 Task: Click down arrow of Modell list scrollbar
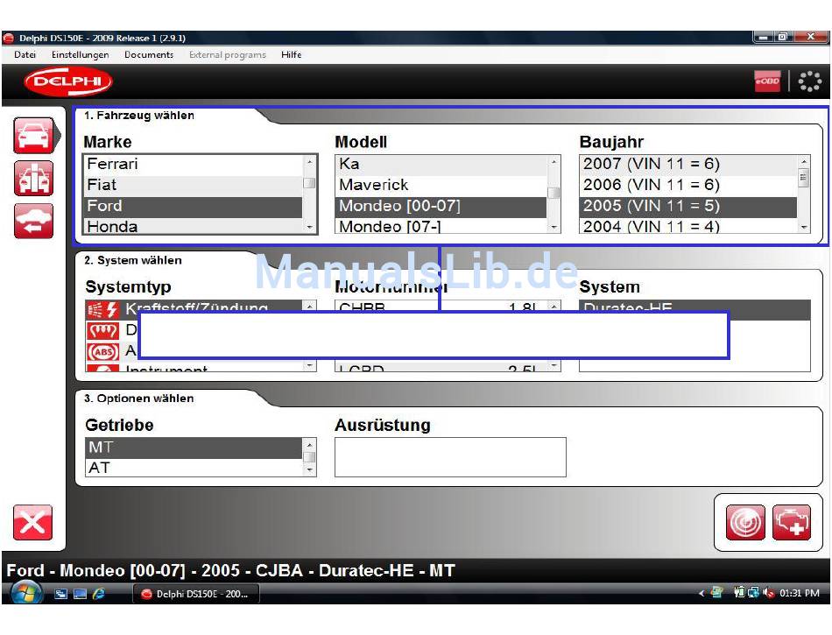(x=553, y=227)
